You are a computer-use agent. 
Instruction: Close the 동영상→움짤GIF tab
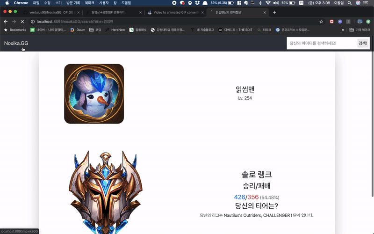[x=140, y=13]
